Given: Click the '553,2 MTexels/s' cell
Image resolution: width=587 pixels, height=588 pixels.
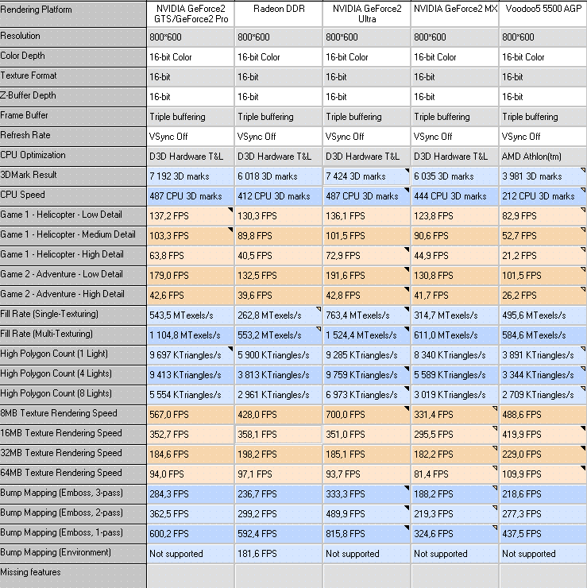Looking at the screenshot, I should [279, 335].
